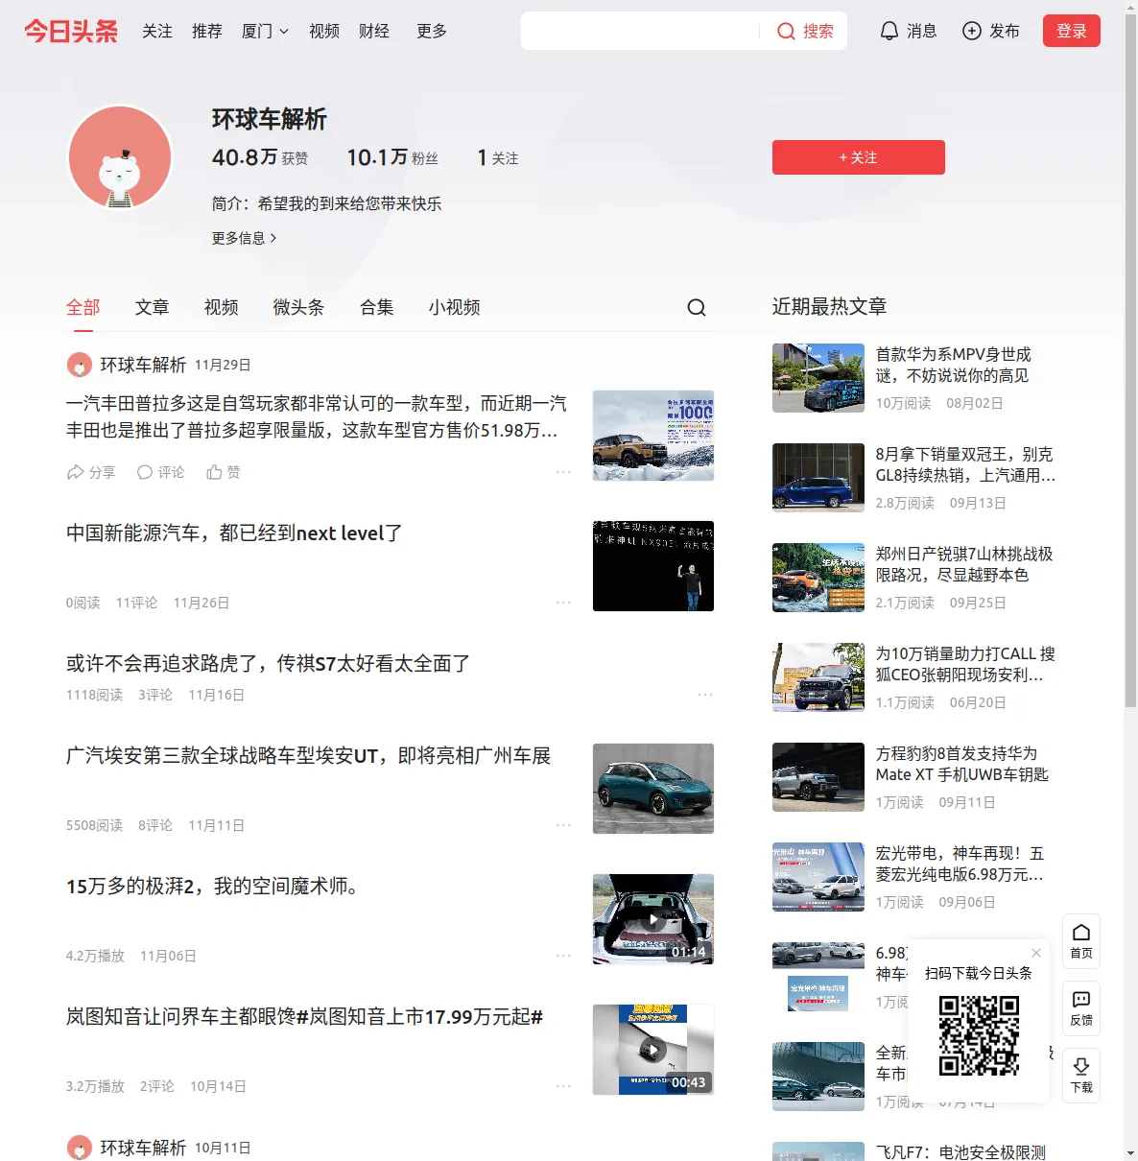
Task: Click the red 登录 button
Action: [x=1072, y=31]
